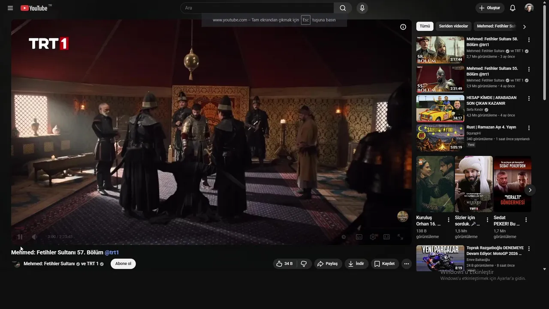The image size is (549, 309).
Task: Show more chips with the right arrow
Action: [524, 27]
